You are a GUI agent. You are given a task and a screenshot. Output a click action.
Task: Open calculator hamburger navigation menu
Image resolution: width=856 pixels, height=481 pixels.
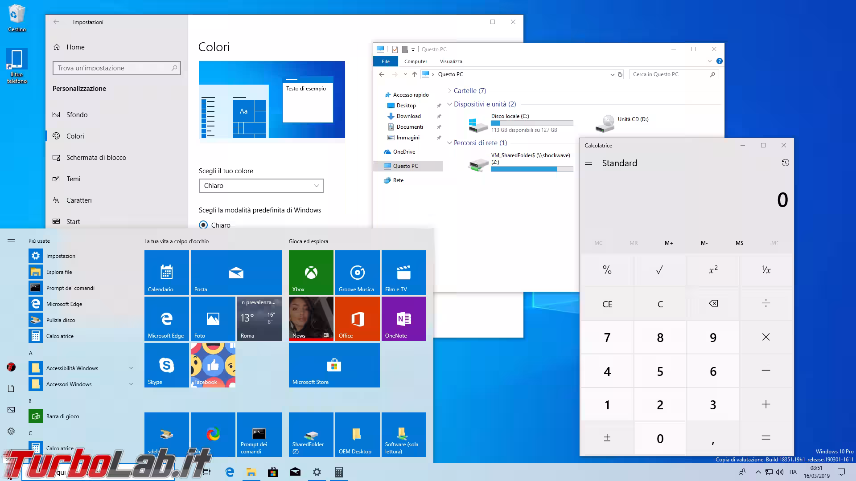(588, 163)
